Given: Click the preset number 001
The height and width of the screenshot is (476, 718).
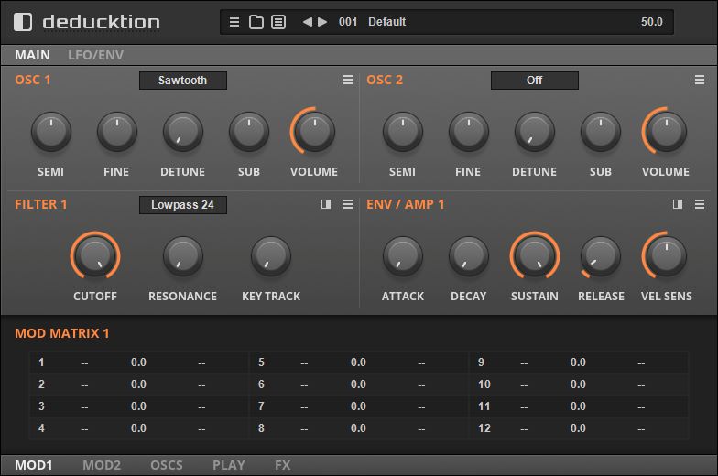Looking at the screenshot, I should (348, 22).
